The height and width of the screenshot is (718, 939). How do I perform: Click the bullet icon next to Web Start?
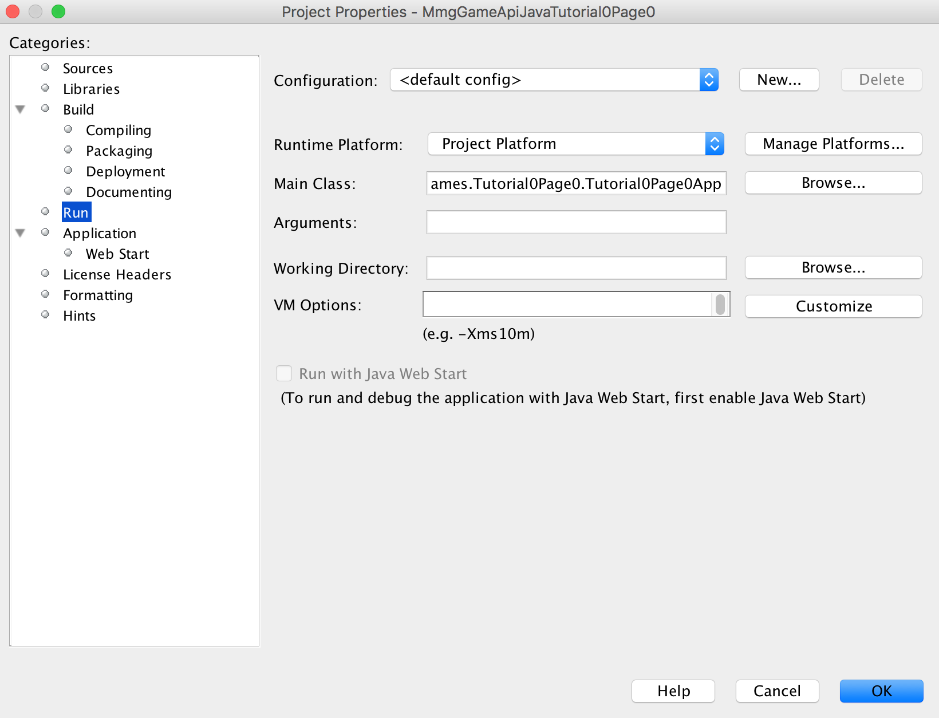click(x=68, y=253)
